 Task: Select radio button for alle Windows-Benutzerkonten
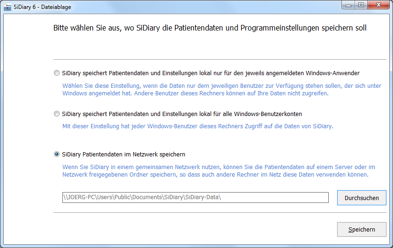[x=57, y=114]
